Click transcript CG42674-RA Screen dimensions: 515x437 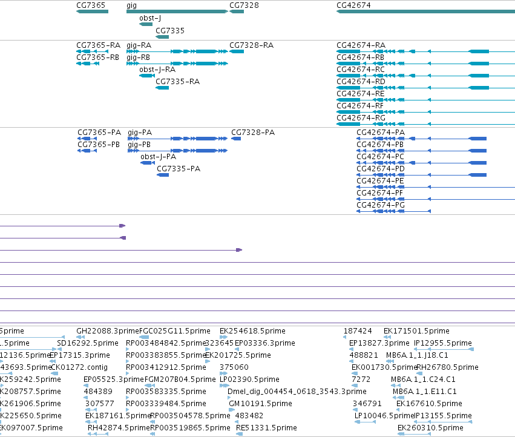point(425,51)
